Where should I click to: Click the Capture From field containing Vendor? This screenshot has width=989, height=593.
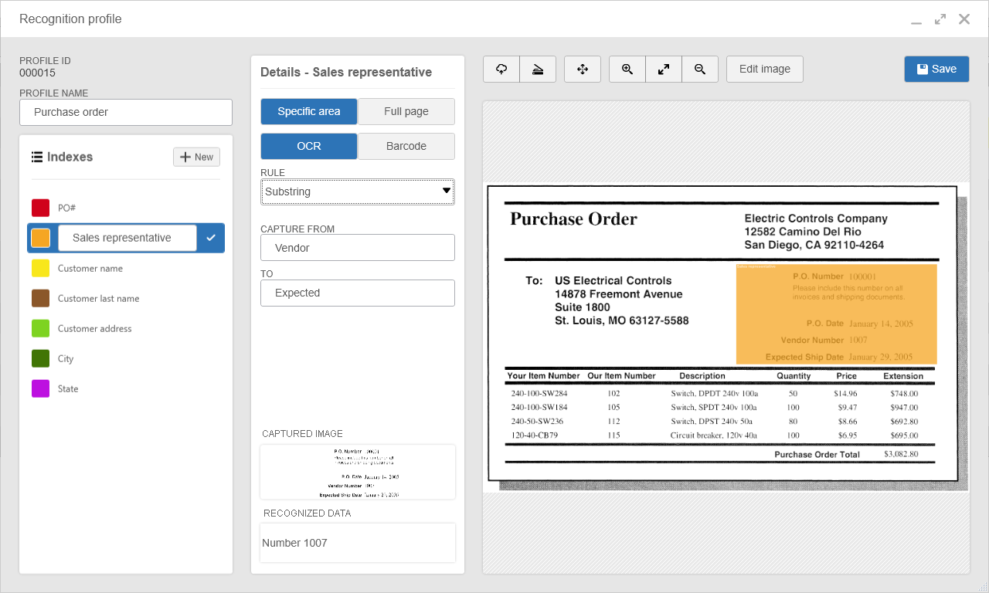tap(358, 248)
